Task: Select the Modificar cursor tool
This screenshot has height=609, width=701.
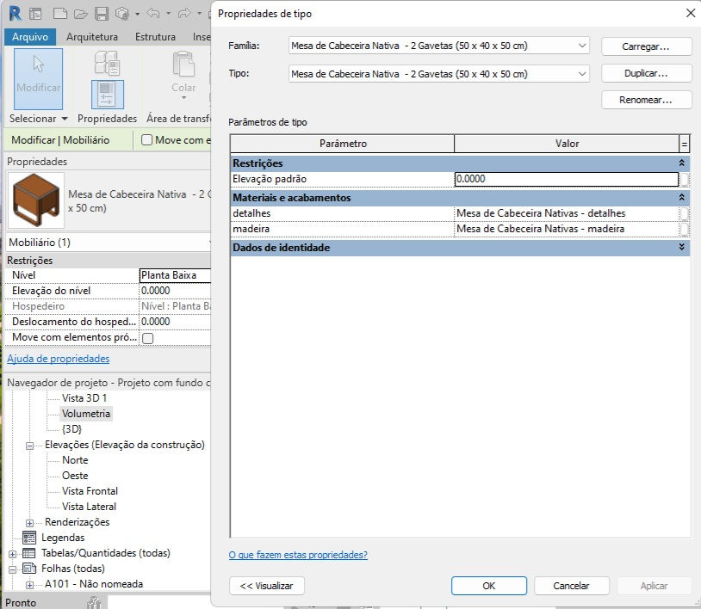Action: coord(38,79)
